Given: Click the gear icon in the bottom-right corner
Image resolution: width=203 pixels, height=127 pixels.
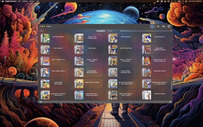Looking at the screenshot, I should tap(170, 102).
